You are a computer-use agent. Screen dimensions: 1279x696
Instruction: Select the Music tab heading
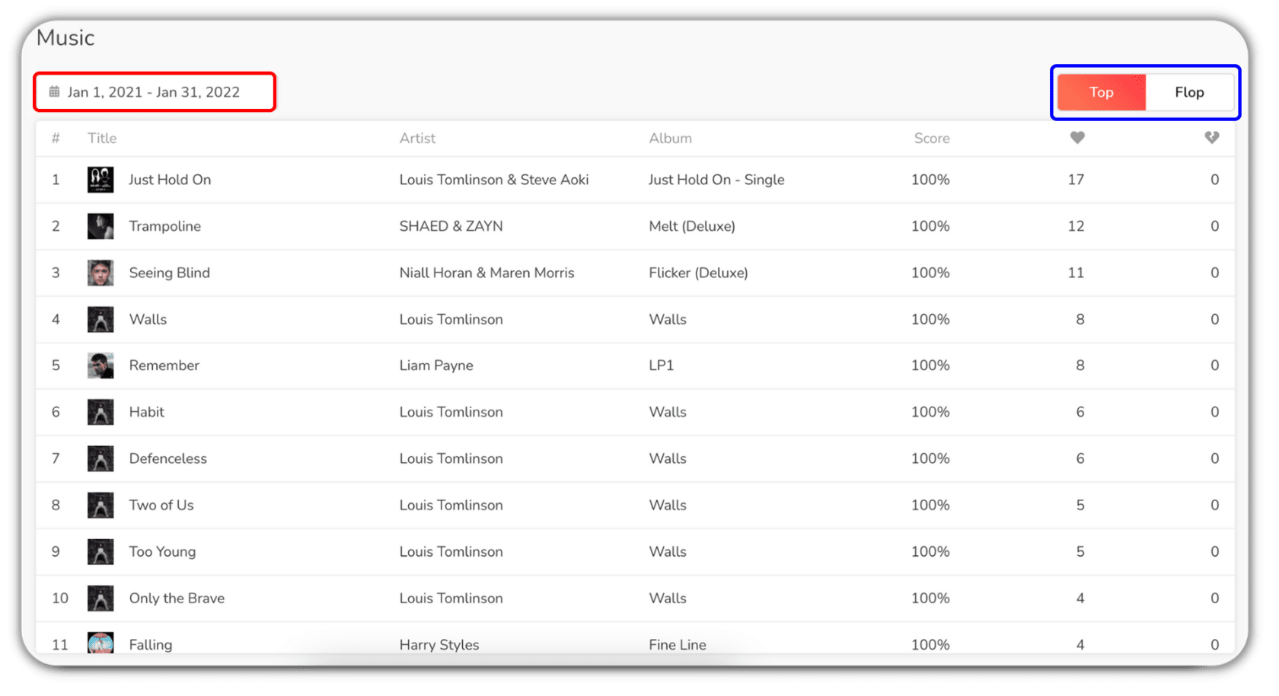[64, 37]
